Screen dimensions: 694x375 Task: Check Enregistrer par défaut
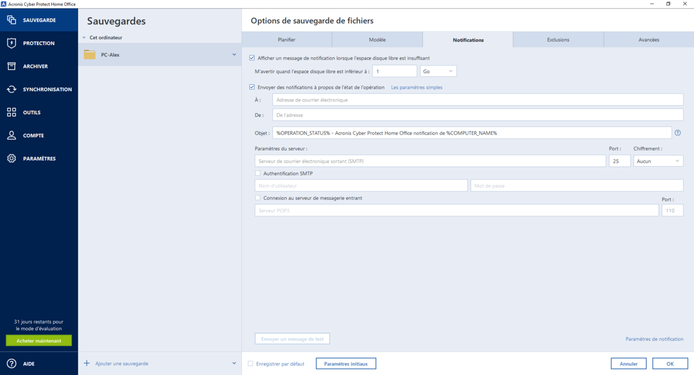[x=250, y=363]
